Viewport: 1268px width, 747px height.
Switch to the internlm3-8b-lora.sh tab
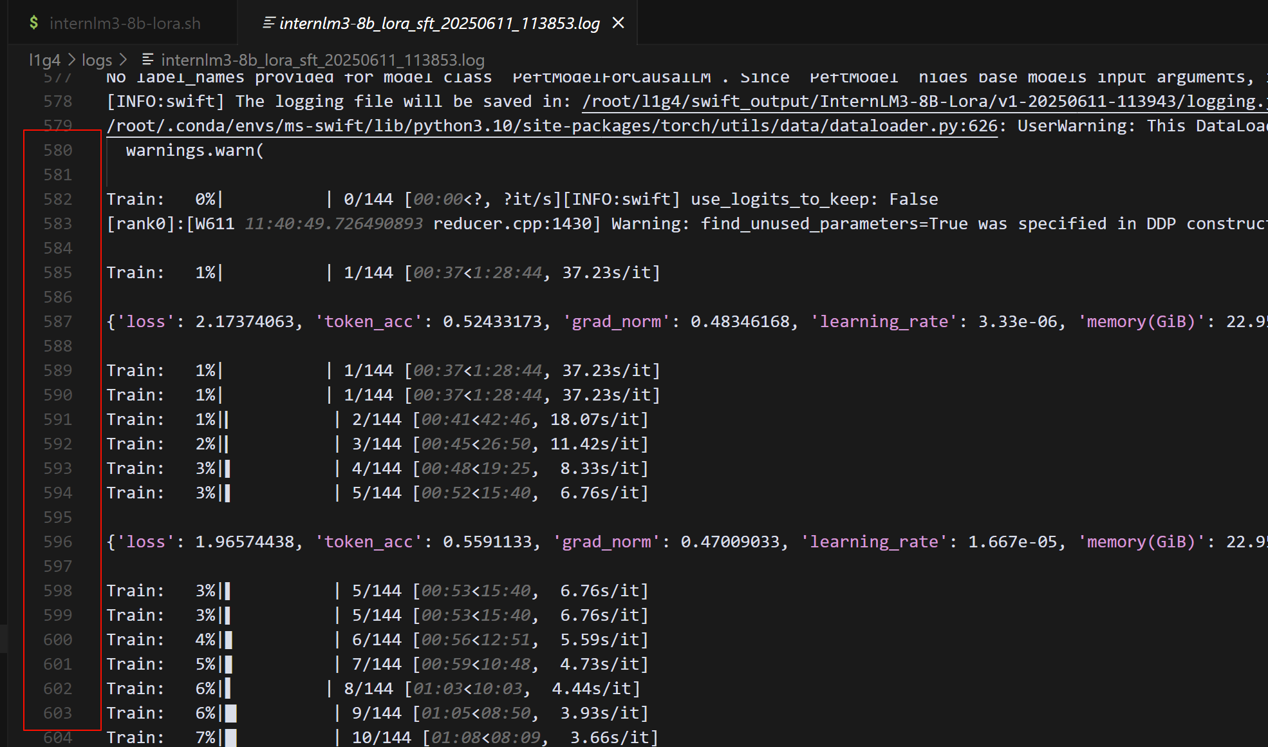coord(124,23)
